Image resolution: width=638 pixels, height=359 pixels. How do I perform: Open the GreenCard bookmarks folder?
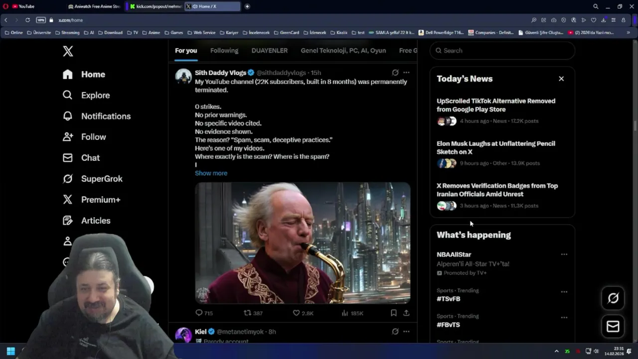pos(286,32)
